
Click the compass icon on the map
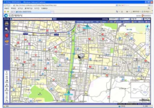pos(147,26)
